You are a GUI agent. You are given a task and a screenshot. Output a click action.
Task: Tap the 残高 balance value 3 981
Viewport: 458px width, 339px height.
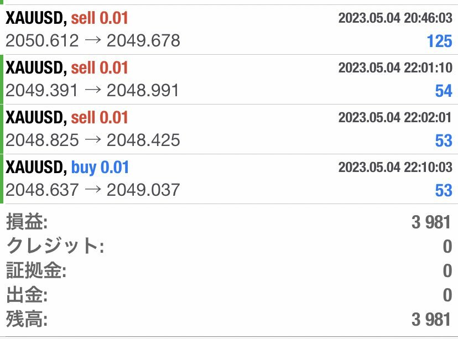pos(431,320)
